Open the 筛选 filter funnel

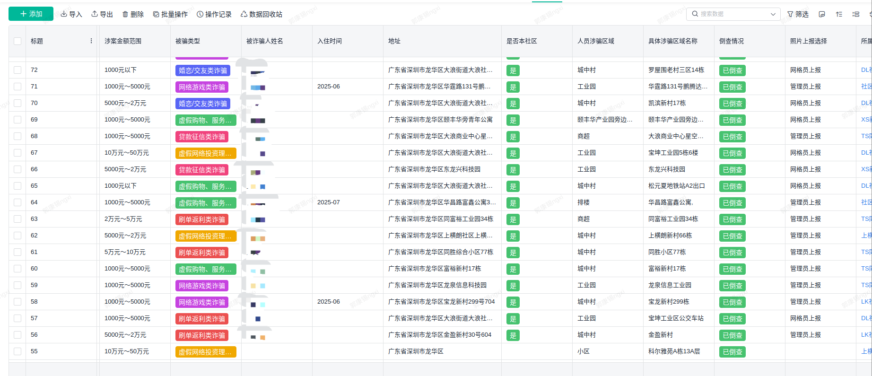pyautogui.click(x=798, y=14)
